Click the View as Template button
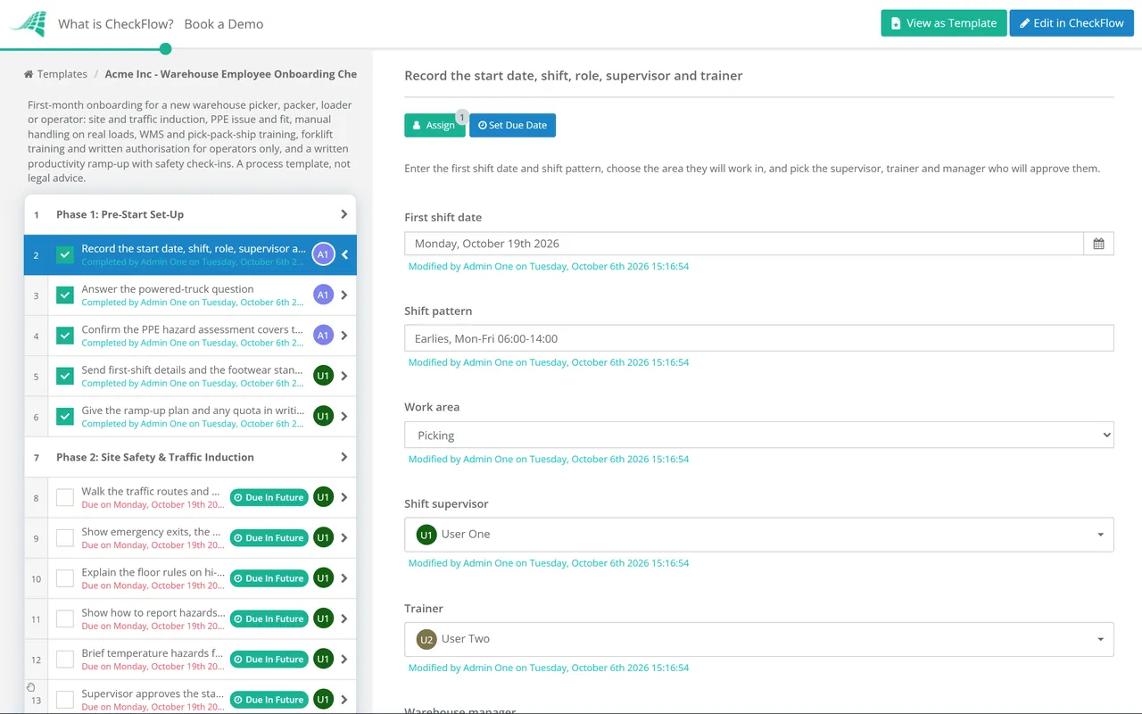The height and width of the screenshot is (714, 1142). coord(944,23)
